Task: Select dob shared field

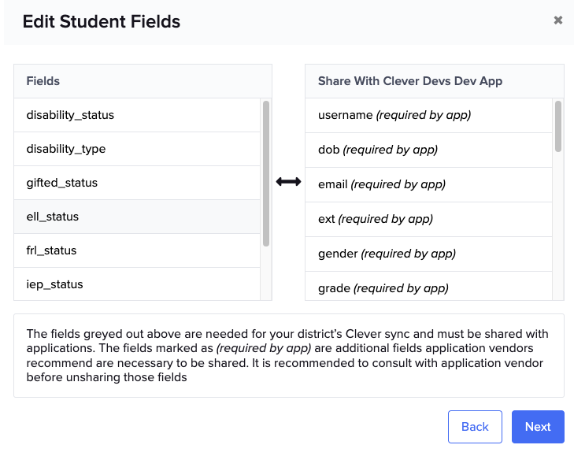Action: point(428,150)
